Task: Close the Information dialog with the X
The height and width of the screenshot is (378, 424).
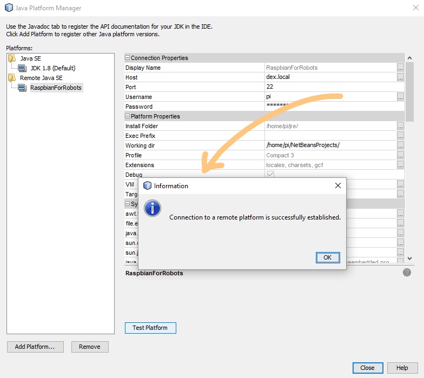Action: pyautogui.click(x=337, y=185)
